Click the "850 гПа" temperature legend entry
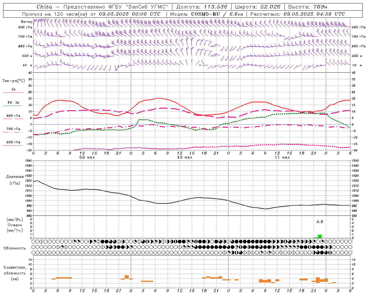Screen dimensions: 367x293 pos(13,116)
